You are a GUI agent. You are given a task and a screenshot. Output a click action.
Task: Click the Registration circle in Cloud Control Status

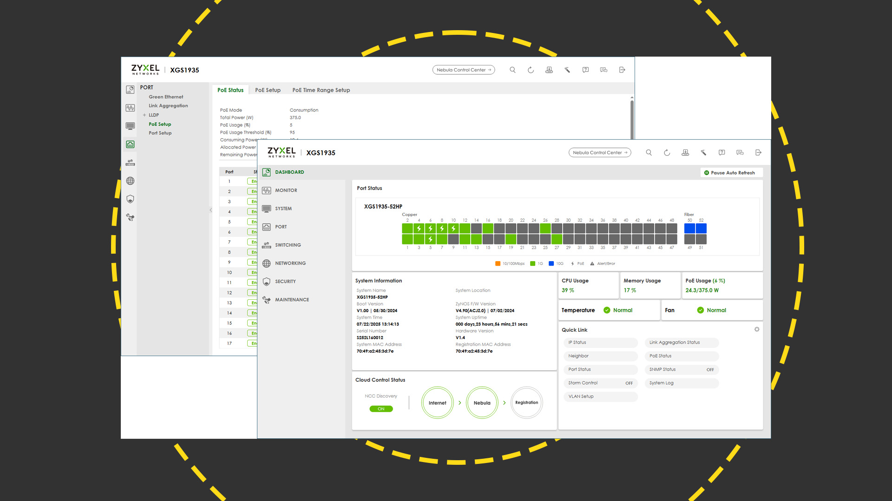tap(526, 403)
